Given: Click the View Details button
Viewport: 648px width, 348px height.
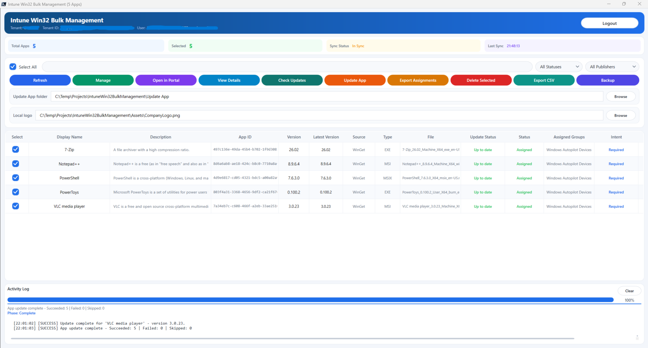Looking at the screenshot, I should click(x=229, y=80).
